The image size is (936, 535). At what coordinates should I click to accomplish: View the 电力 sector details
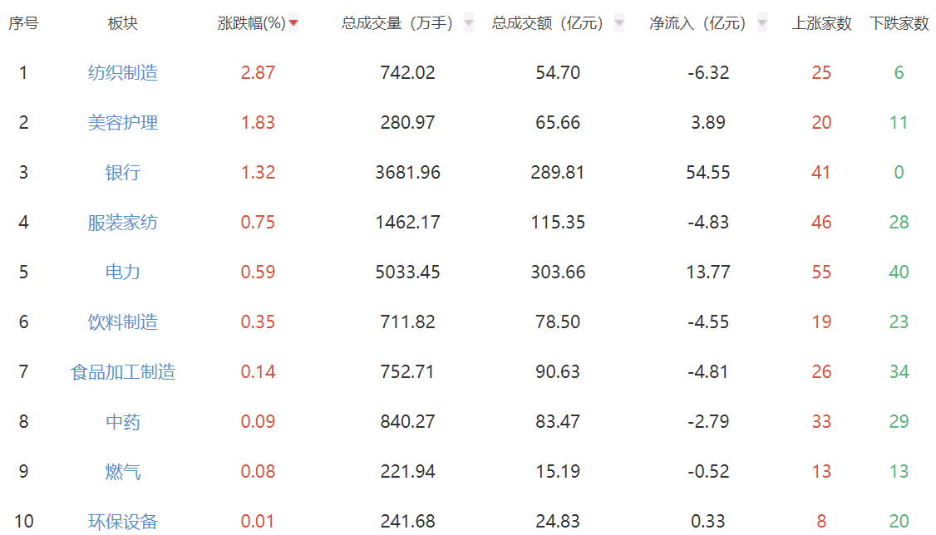(x=123, y=272)
